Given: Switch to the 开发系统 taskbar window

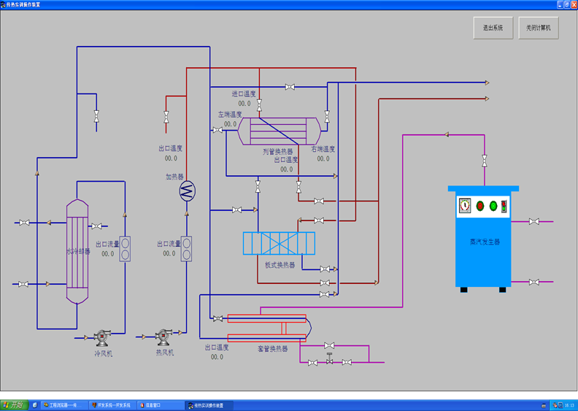Looking at the screenshot, I should 112,404.
